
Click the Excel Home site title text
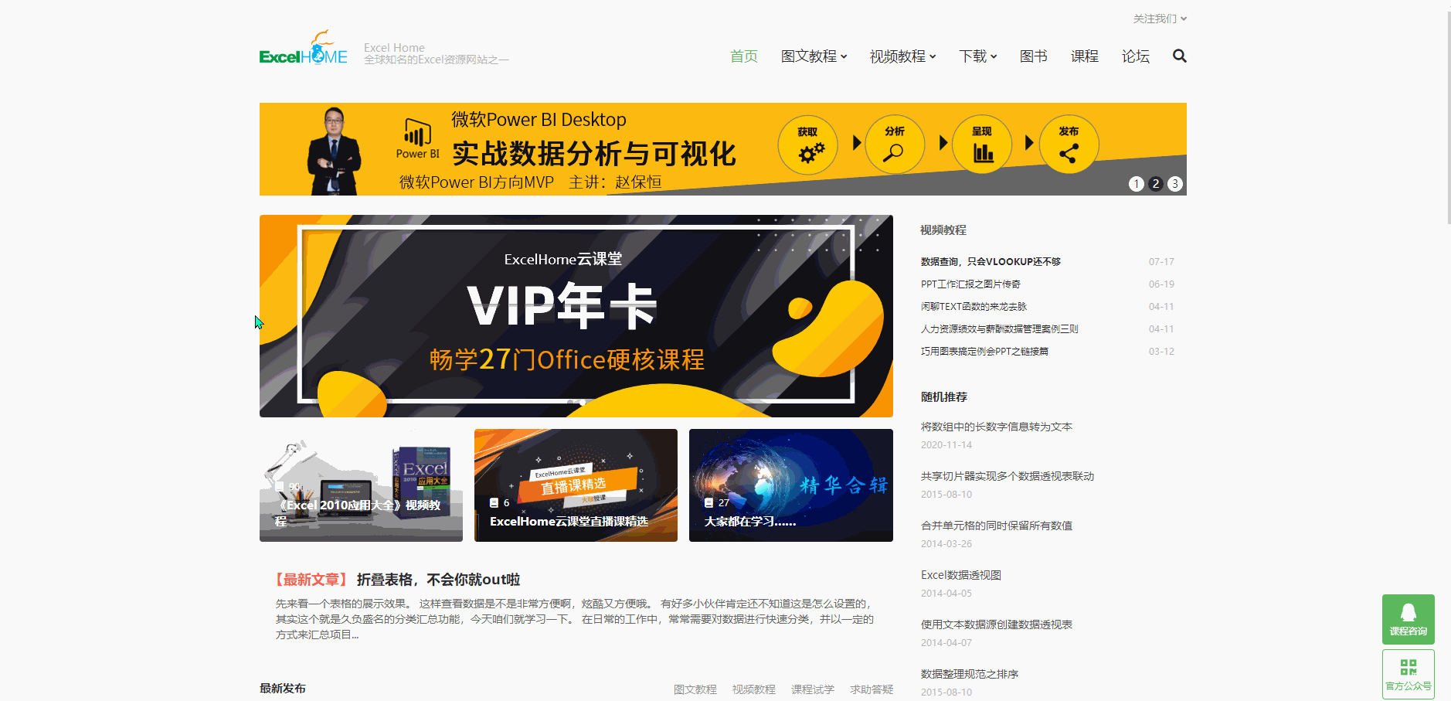tap(394, 48)
